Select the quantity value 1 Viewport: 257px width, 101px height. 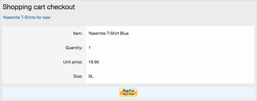click(89, 48)
